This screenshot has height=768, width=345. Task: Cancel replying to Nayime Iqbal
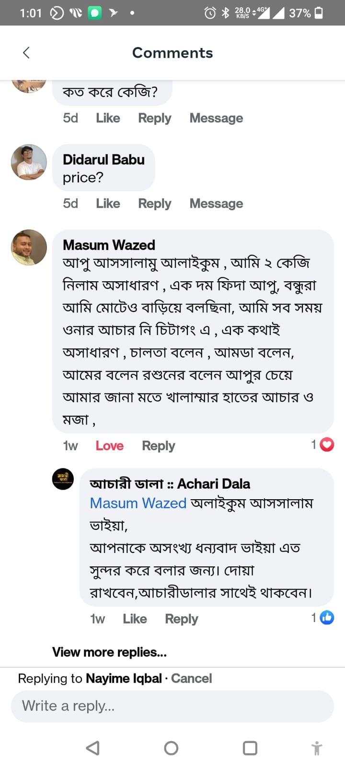coord(191,678)
